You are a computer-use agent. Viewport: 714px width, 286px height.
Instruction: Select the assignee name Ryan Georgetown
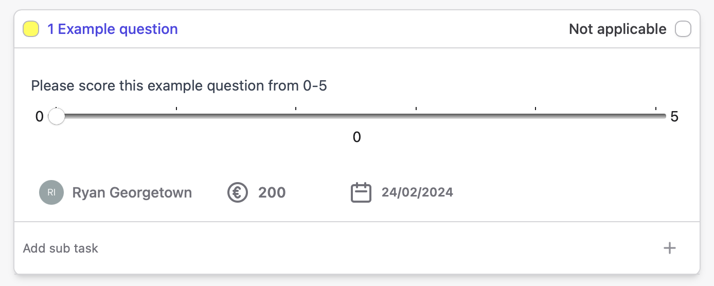(x=132, y=193)
